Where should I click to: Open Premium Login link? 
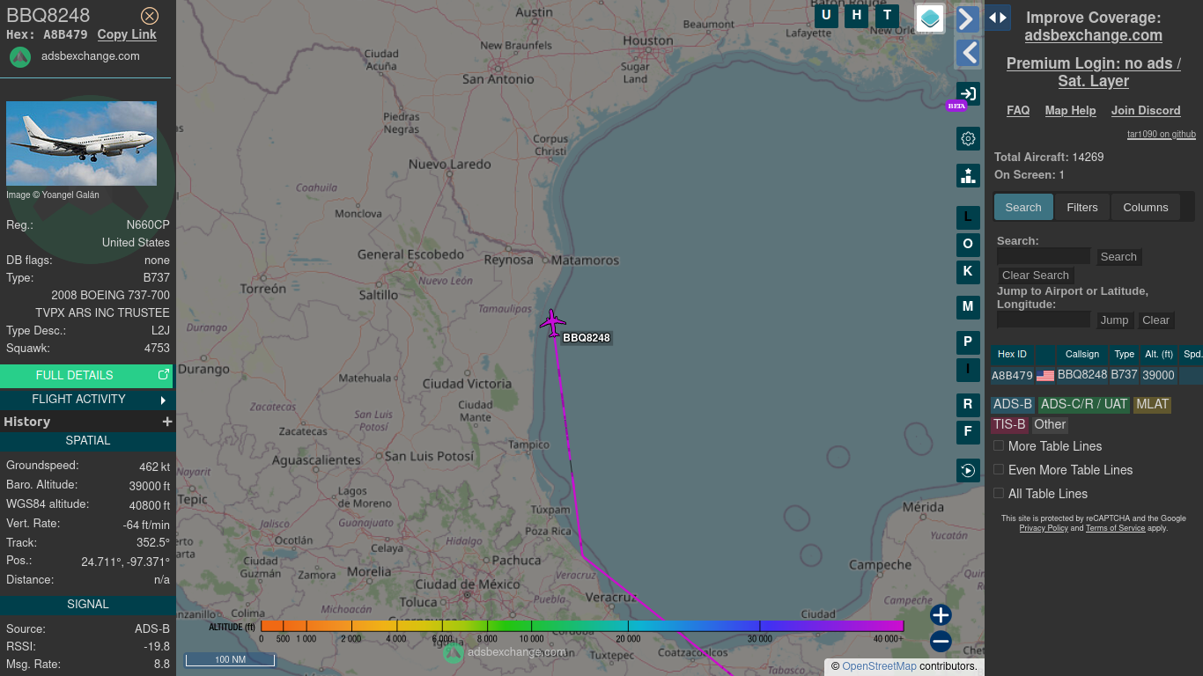point(1093,72)
